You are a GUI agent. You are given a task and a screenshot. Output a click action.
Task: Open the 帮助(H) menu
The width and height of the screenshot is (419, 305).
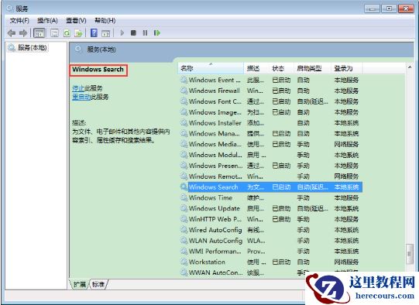pyautogui.click(x=105, y=21)
